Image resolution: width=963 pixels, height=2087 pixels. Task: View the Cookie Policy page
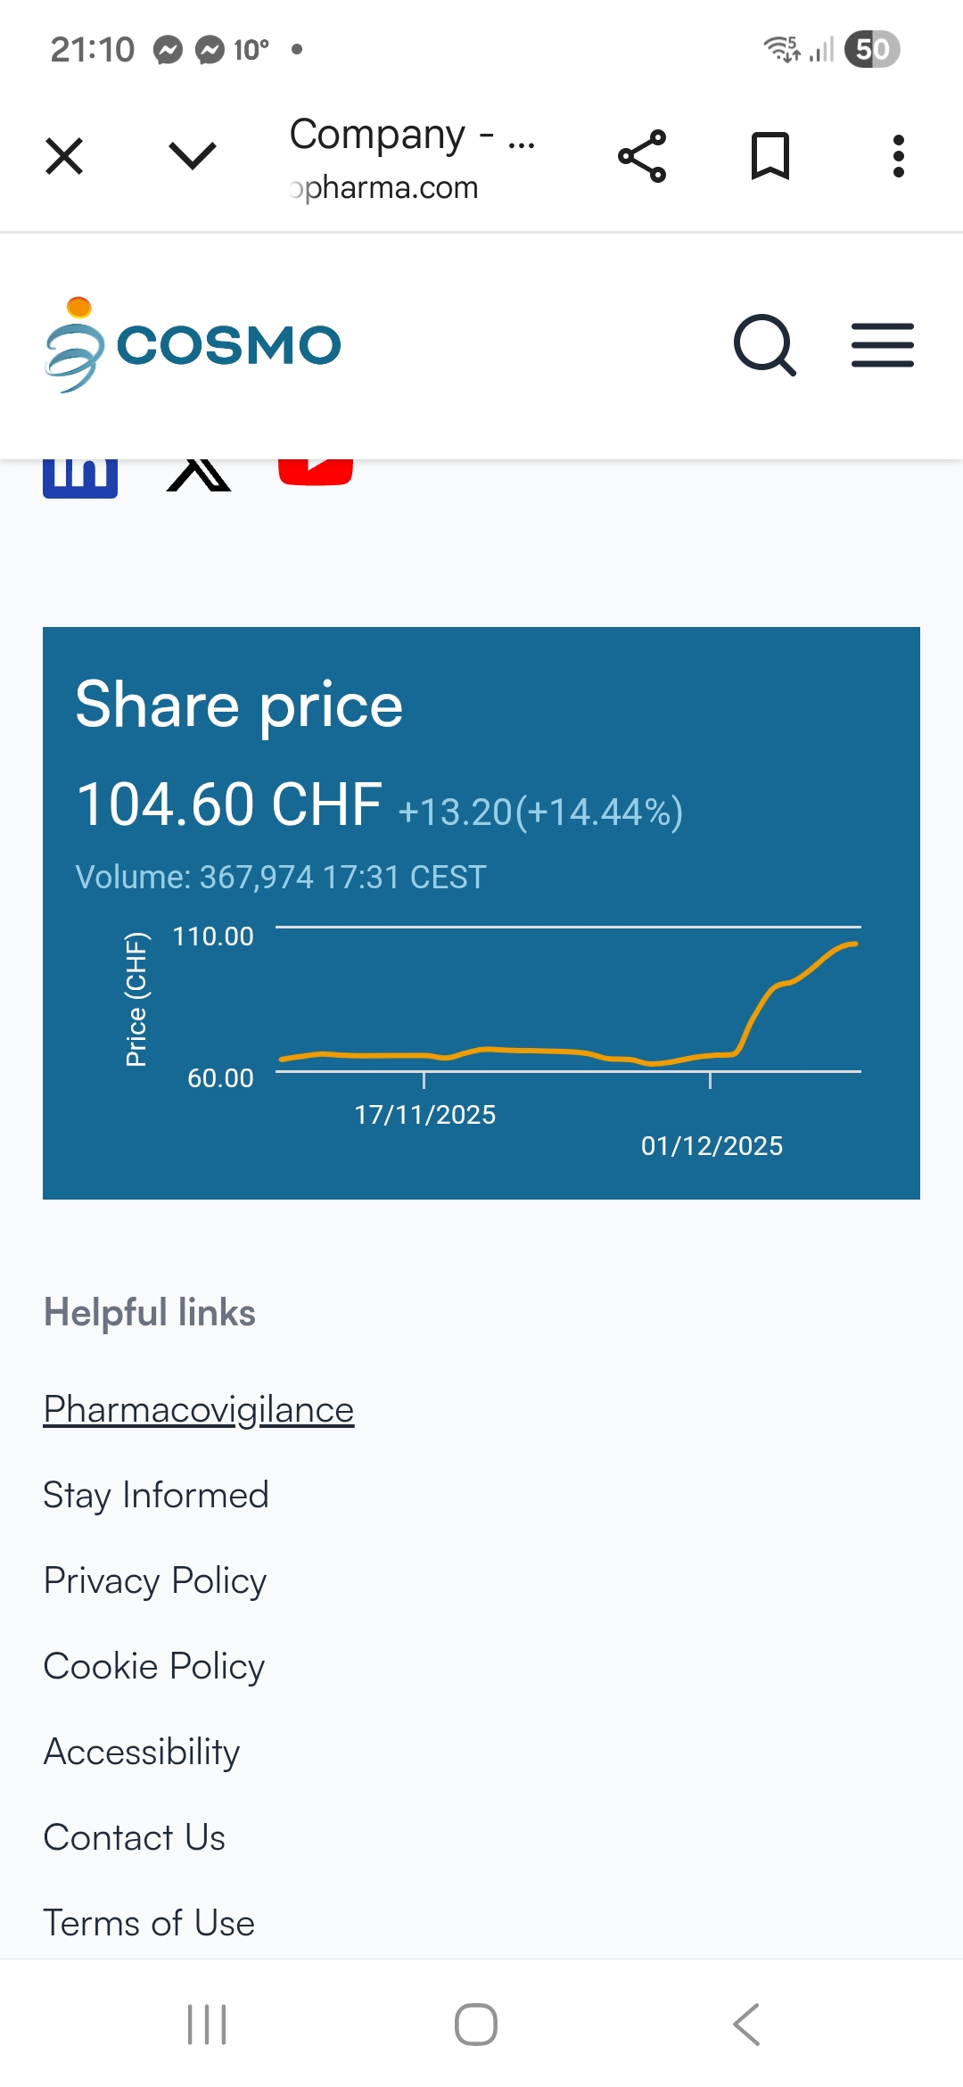point(154,1667)
